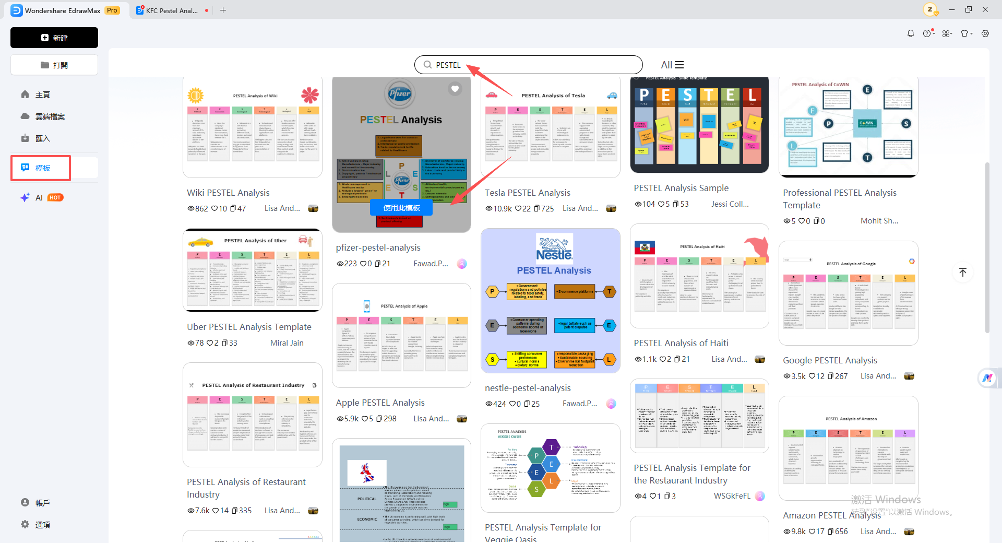
Task: Favorite the Pfizer template with the heart icon
Action: tap(455, 89)
